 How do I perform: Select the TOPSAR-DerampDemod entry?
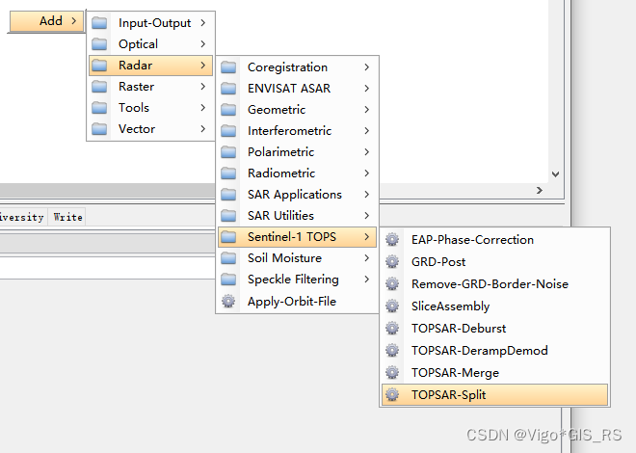click(495, 351)
